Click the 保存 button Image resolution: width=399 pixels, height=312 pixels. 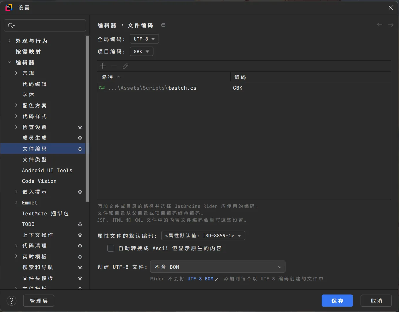(x=337, y=300)
